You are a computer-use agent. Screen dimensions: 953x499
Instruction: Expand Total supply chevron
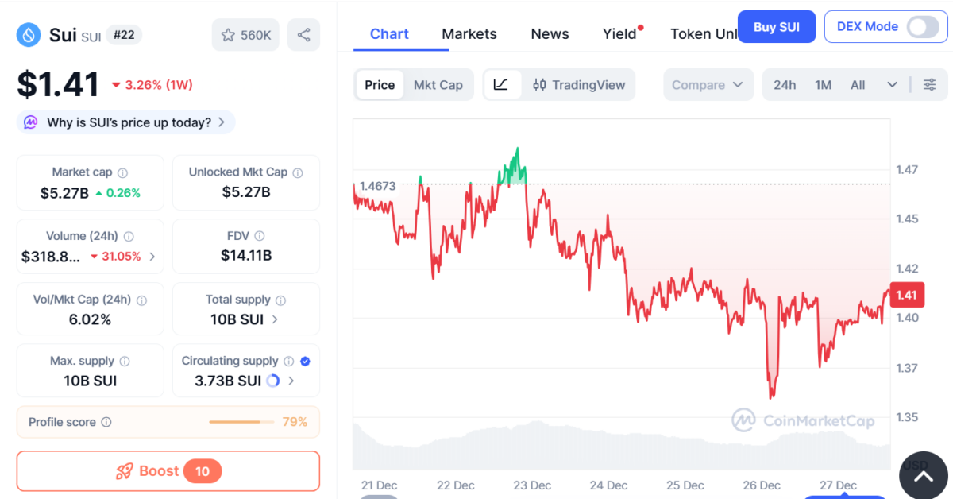coord(275,319)
